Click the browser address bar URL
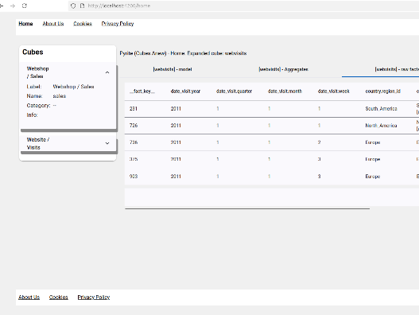 point(119,6)
